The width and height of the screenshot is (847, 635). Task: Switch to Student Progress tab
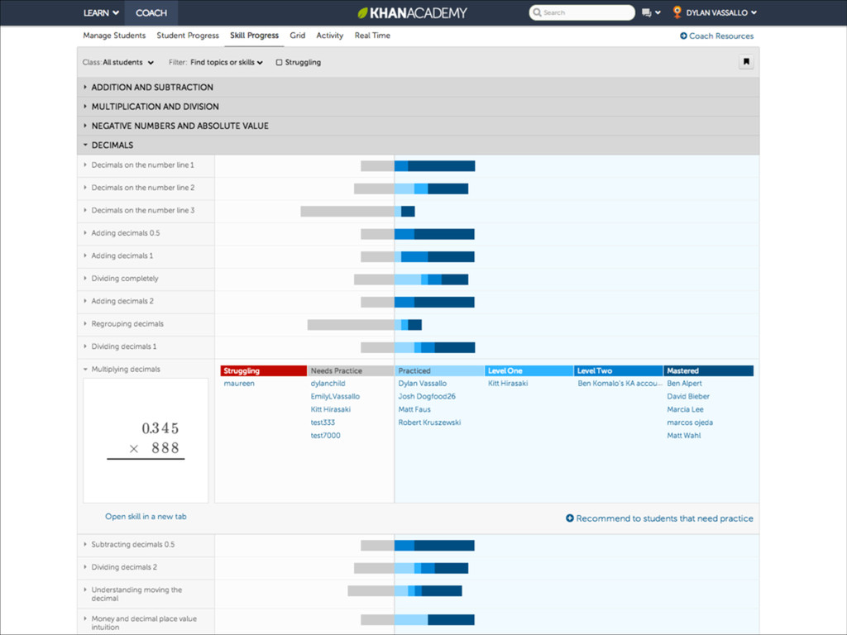[x=188, y=35]
